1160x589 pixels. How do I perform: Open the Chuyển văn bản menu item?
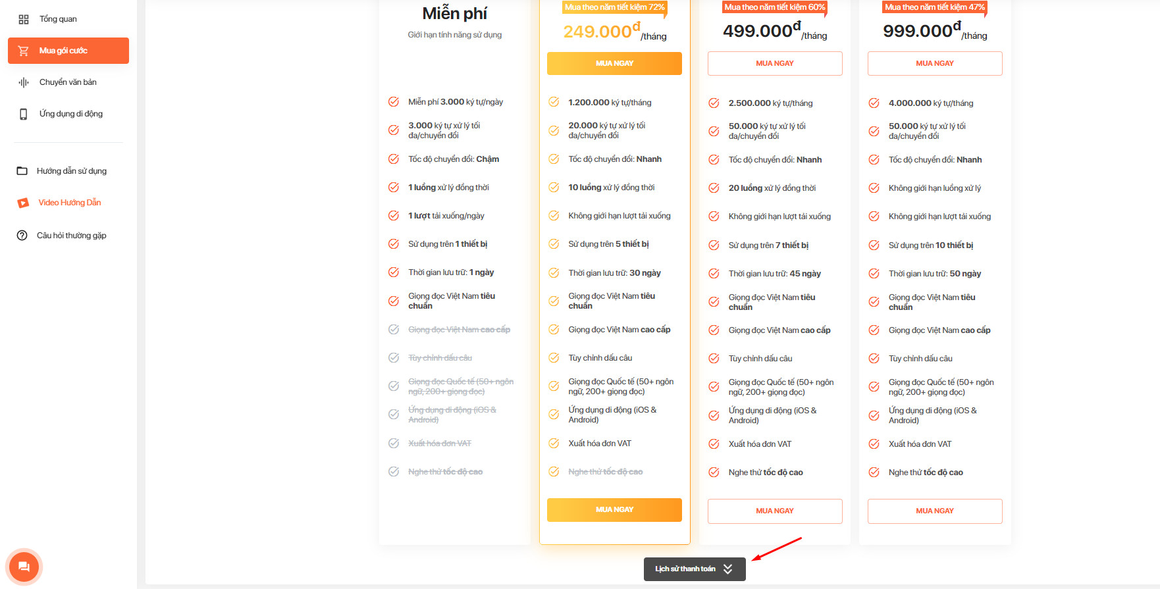(68, 82)
